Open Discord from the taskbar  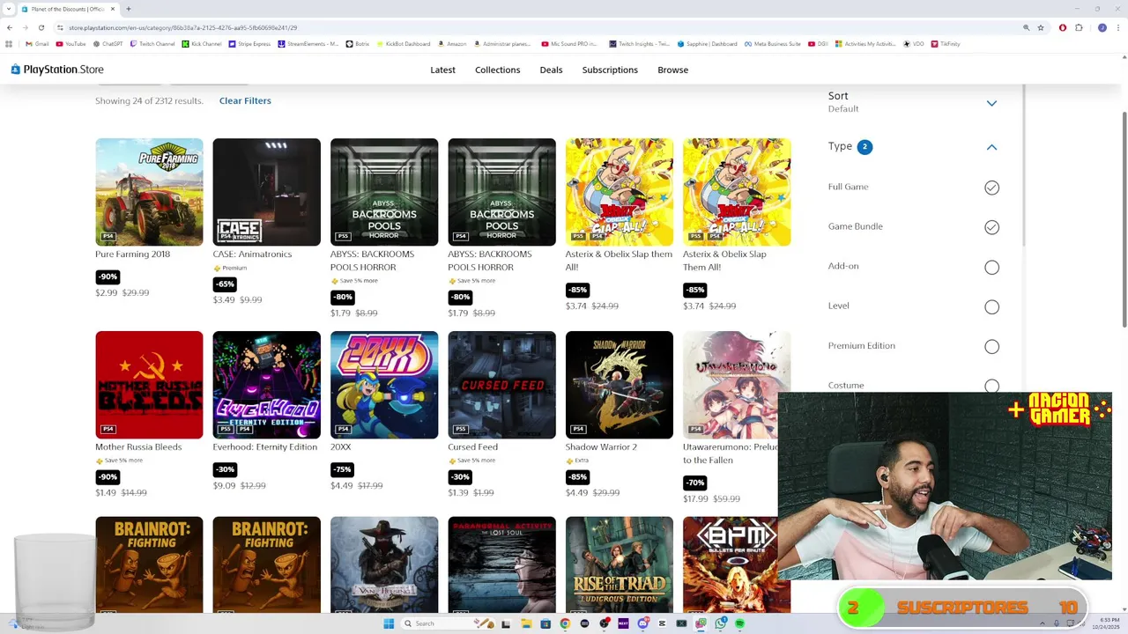642,623
